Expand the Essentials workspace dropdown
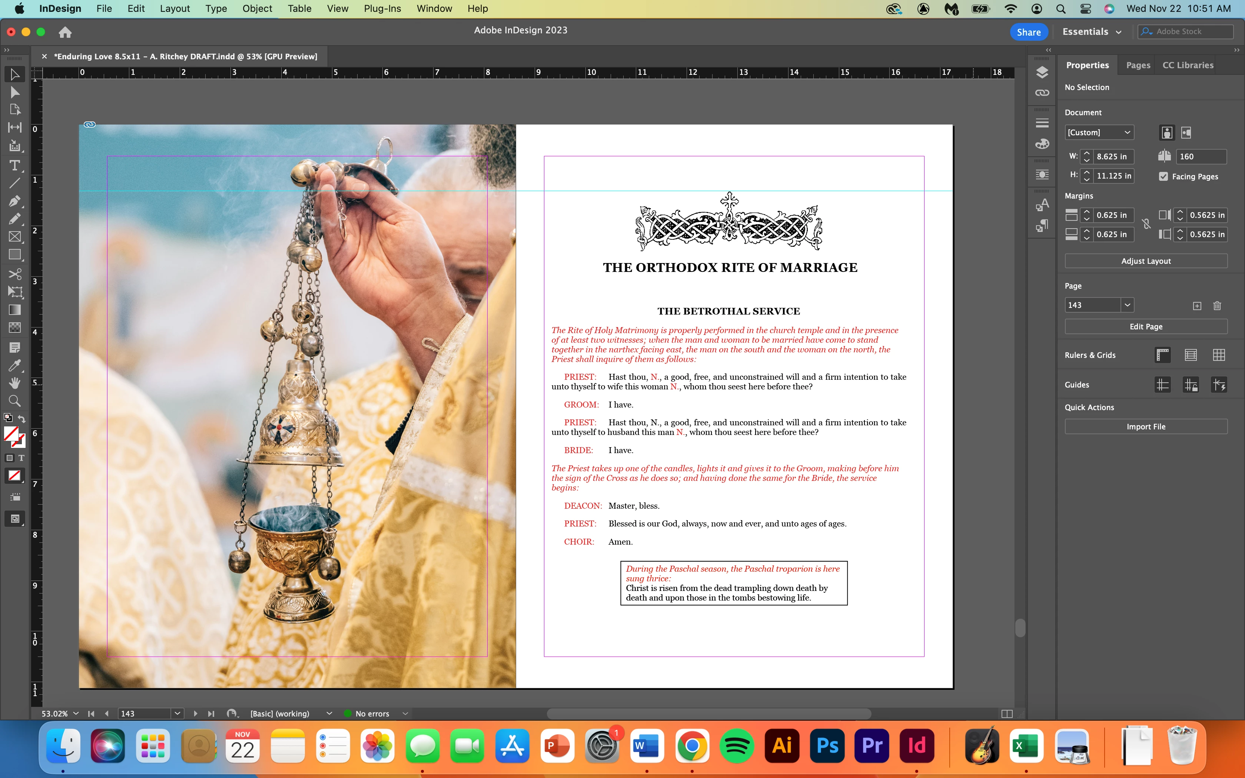This screenshot has width=1245, height=778. (x=1091, y=32)
